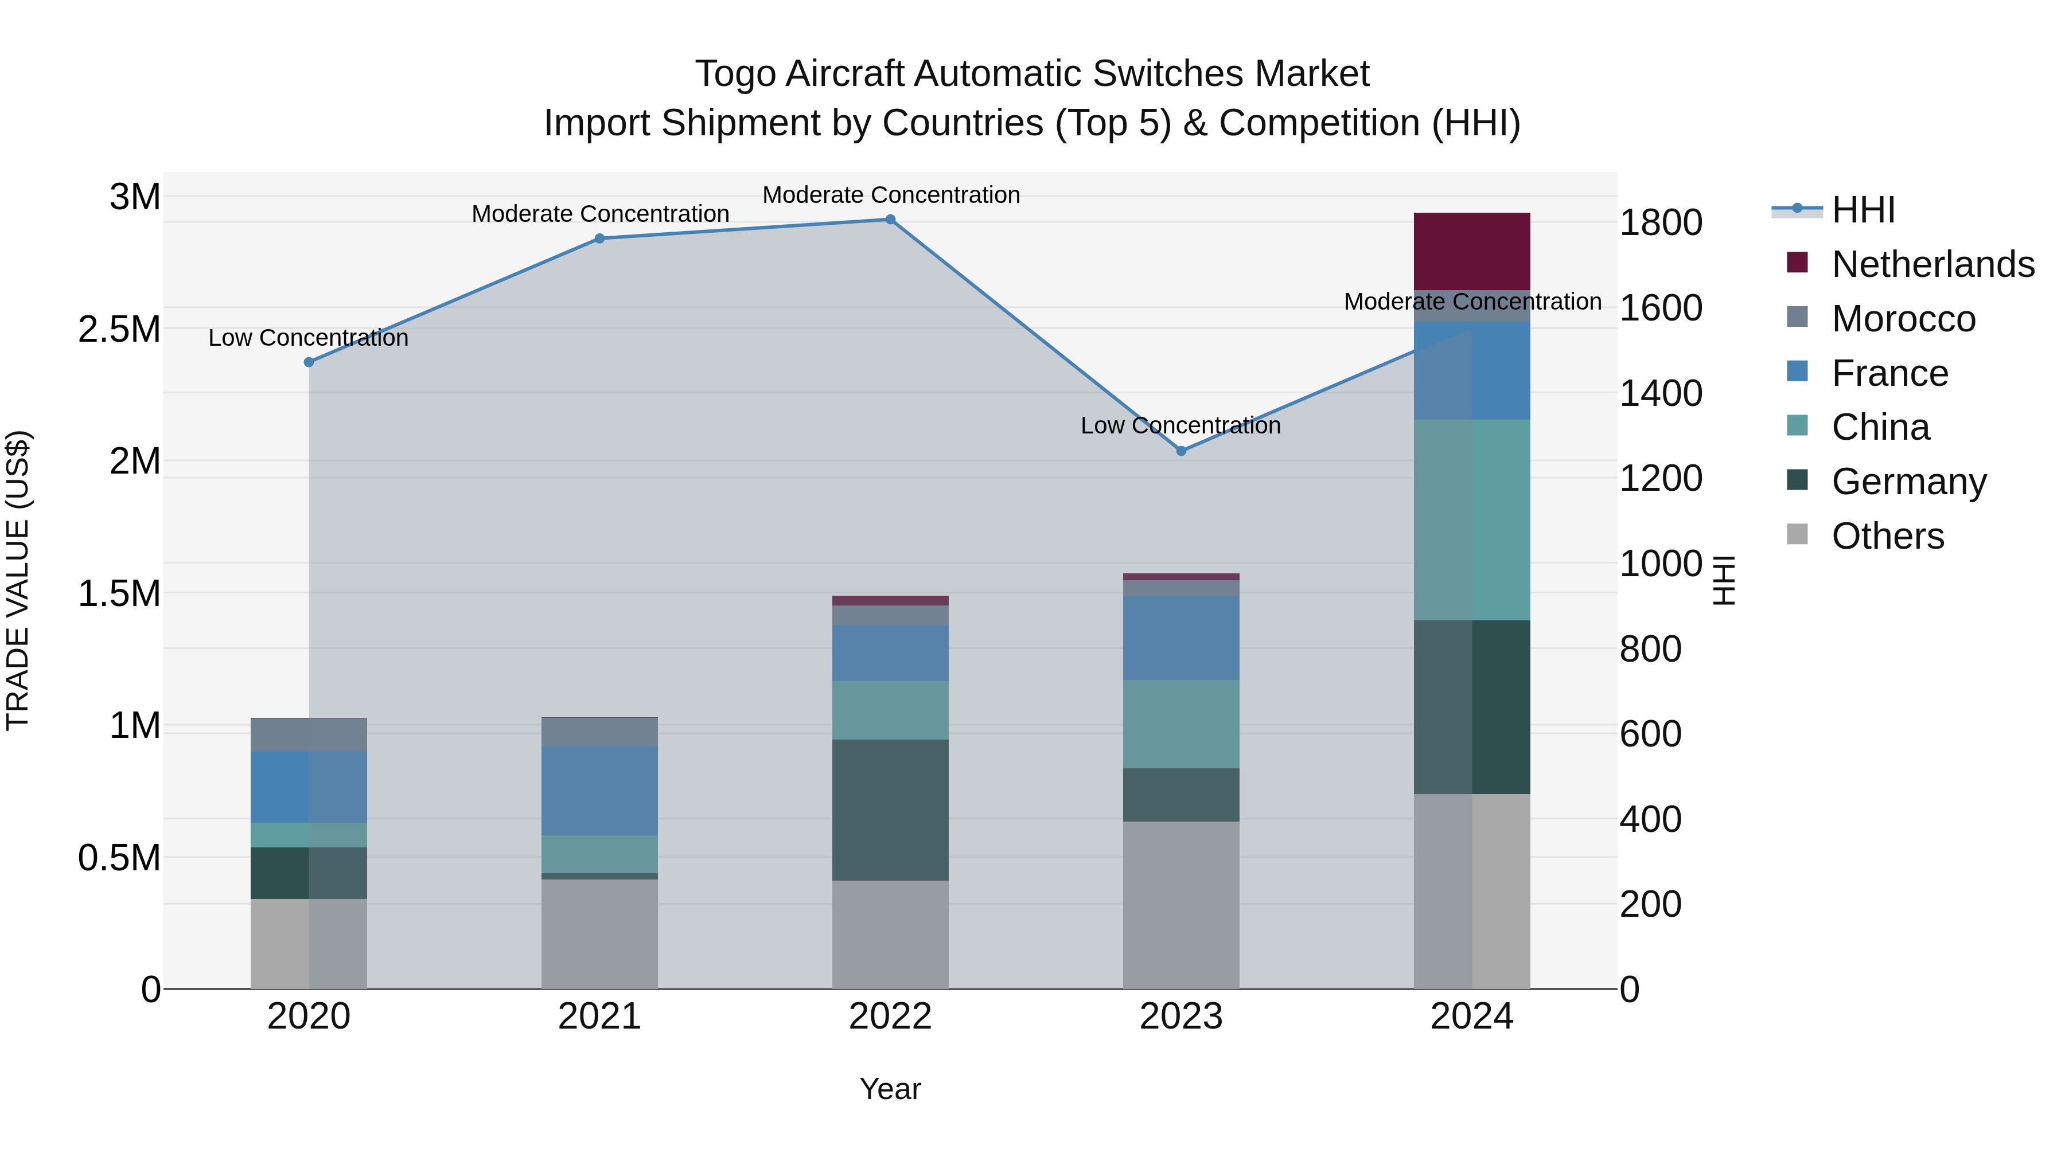Click the Germany dark green legend swatch
2065x1161 pixels.
coord(1797,480)
